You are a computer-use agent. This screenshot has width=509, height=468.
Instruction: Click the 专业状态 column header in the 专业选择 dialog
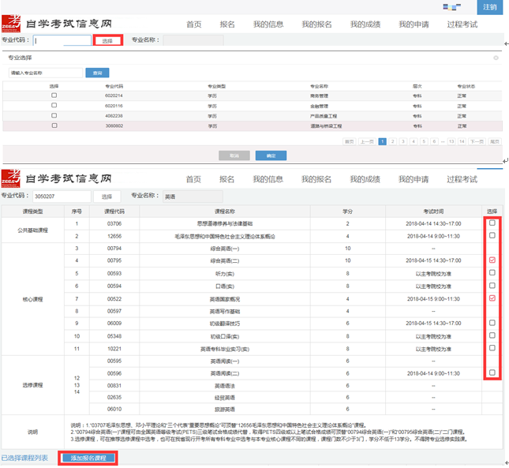[466, 86]
